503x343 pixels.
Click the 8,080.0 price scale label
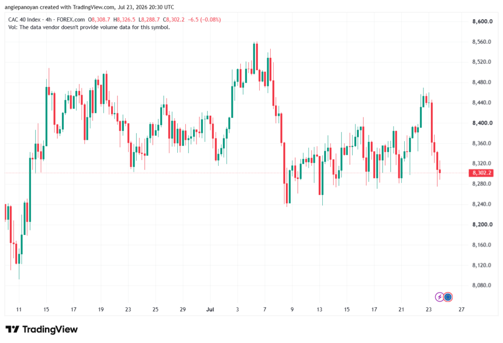point(481,285)
